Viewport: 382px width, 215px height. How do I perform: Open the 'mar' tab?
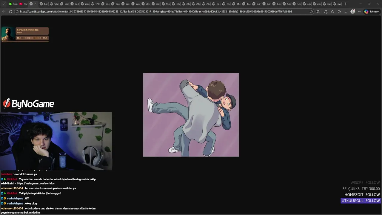[85, 4]
